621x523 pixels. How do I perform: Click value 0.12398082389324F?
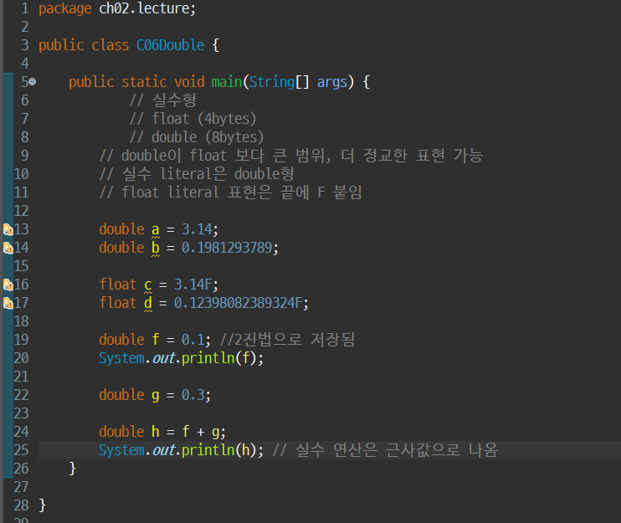239,303
